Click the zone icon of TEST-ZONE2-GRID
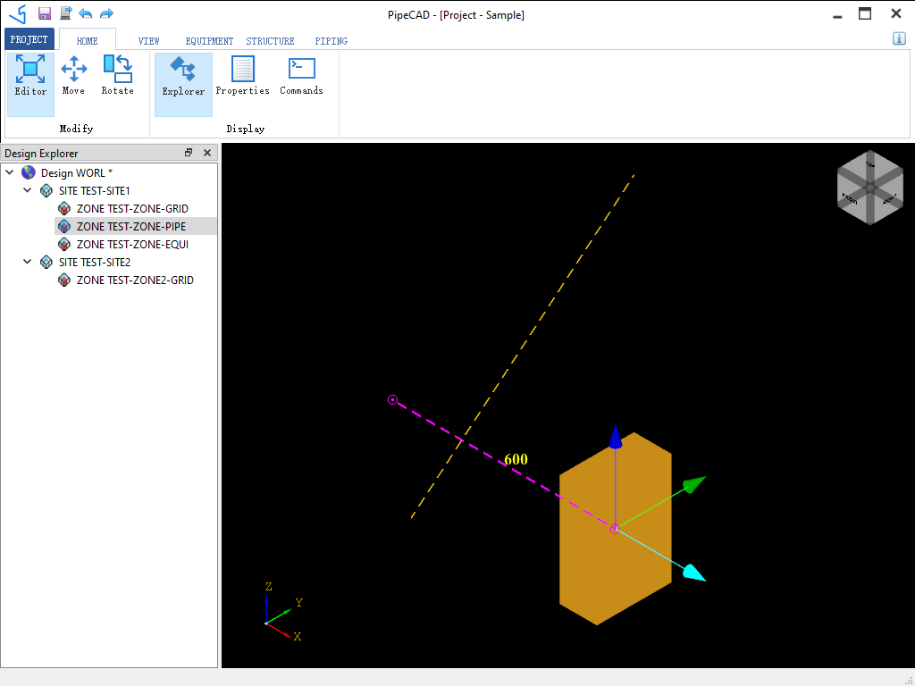 coord(64,280)
